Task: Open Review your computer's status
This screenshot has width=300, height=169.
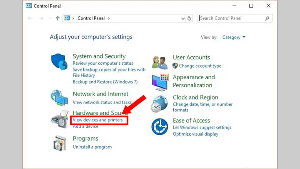Action: coord(103,63)
